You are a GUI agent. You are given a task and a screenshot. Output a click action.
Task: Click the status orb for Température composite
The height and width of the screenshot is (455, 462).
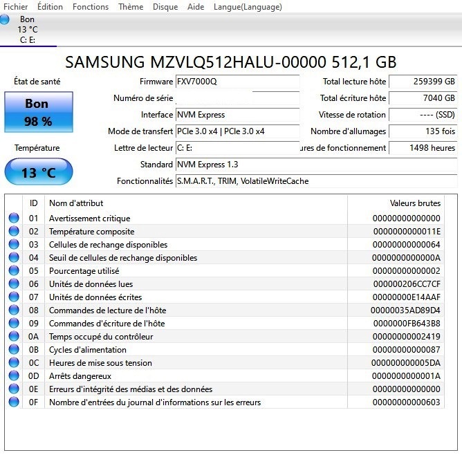click(x=14, y=232)
